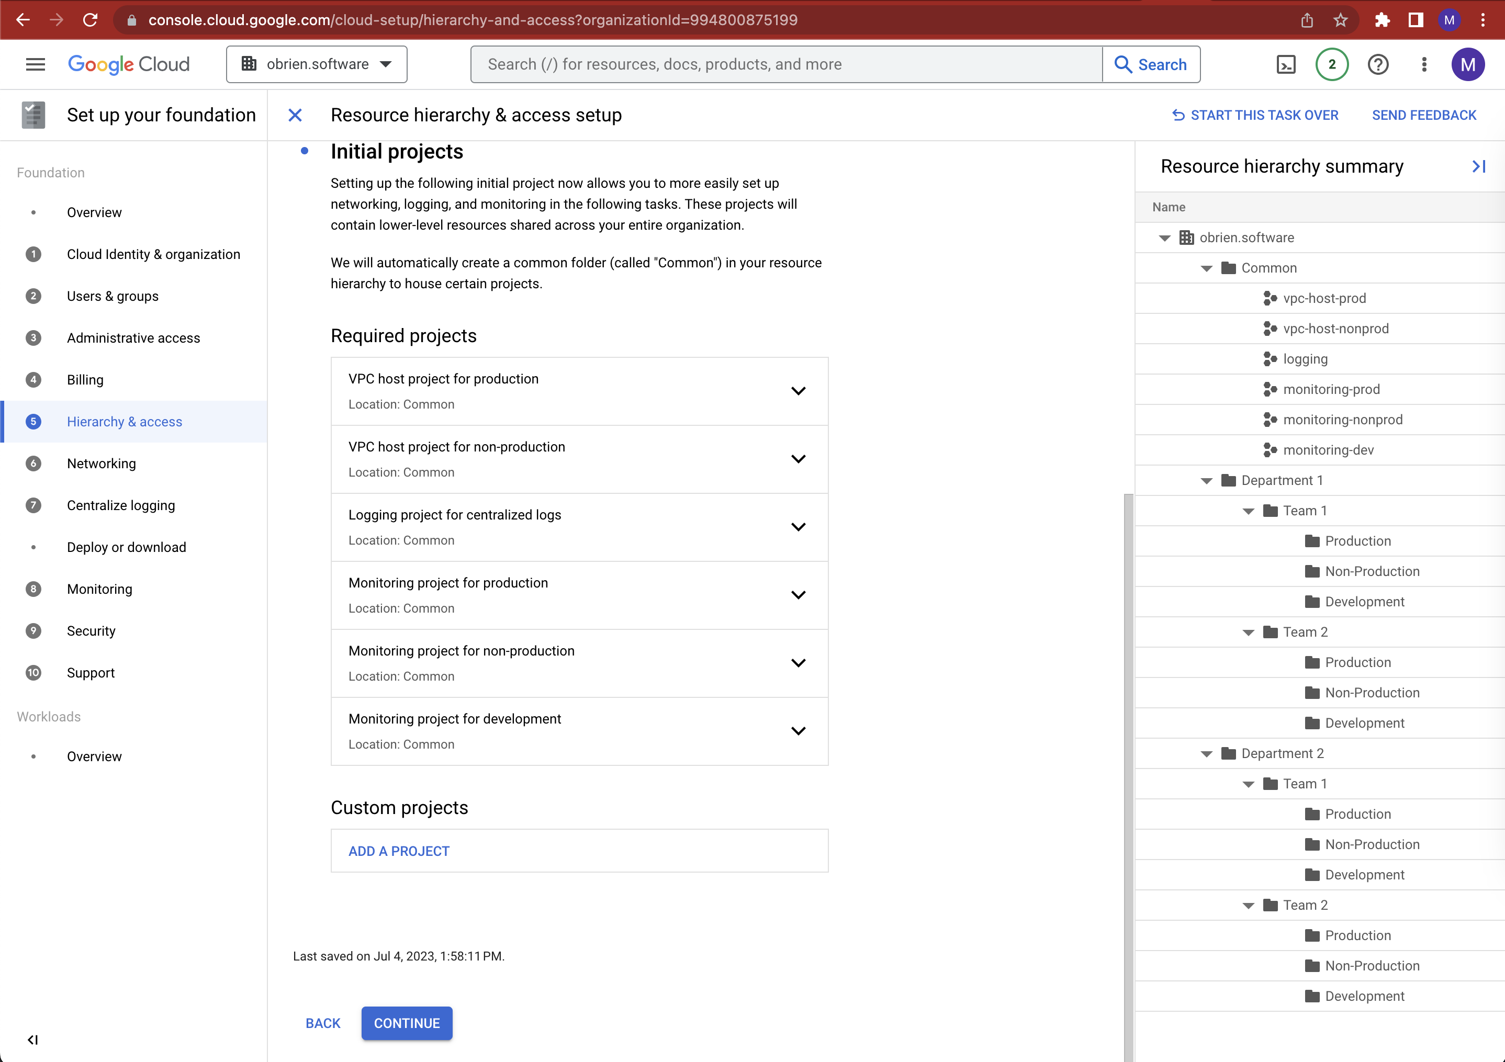Open the obrien.software organization picker dropdown
Viewport: 1505px width, 1062px height.
coord(317,63)
